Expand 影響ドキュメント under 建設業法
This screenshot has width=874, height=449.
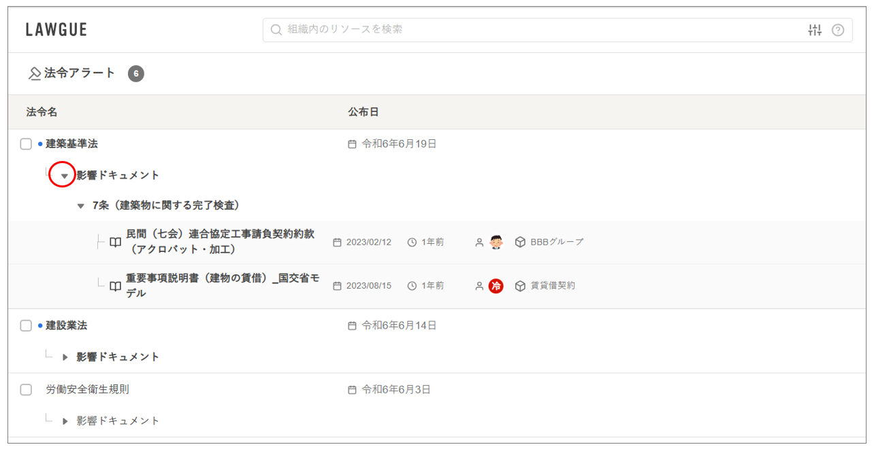(65, 357)
